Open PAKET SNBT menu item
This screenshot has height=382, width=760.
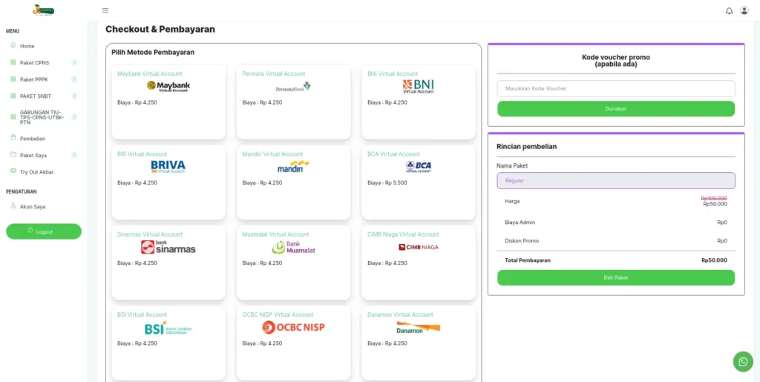(35, 96)
